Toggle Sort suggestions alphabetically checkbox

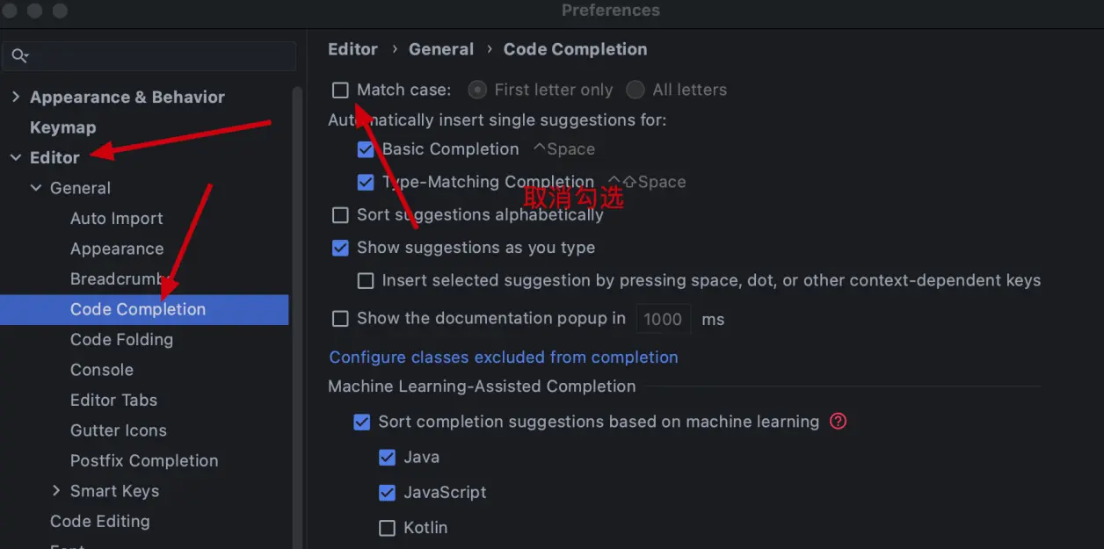(x=340, y=215)
